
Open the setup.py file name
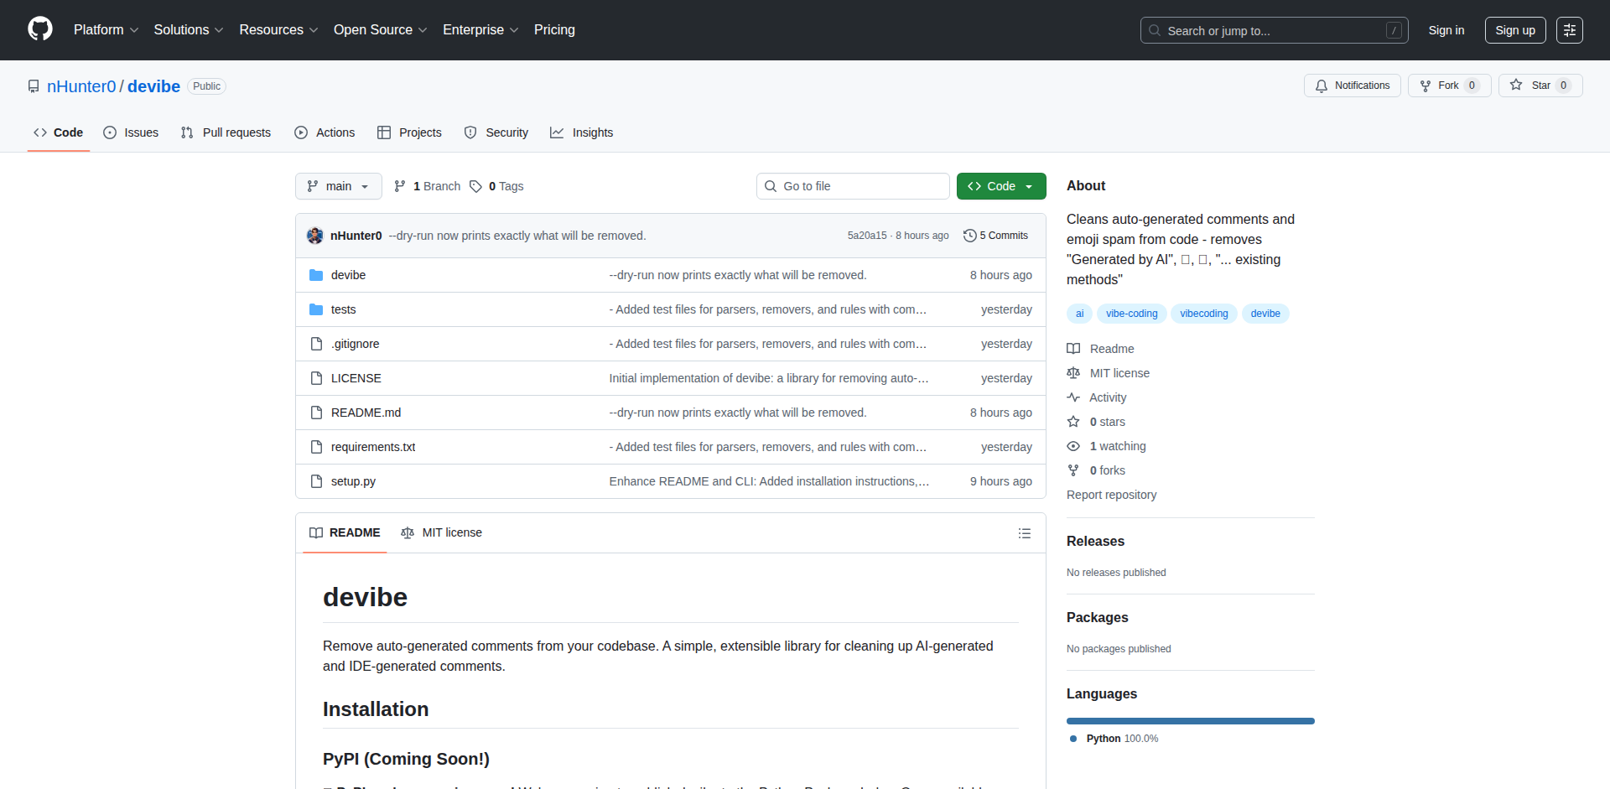tap(353, 481)
